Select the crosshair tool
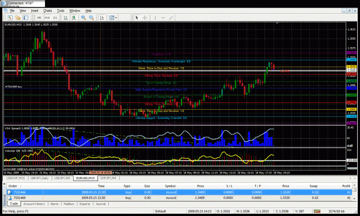 [x=145, y=18]
